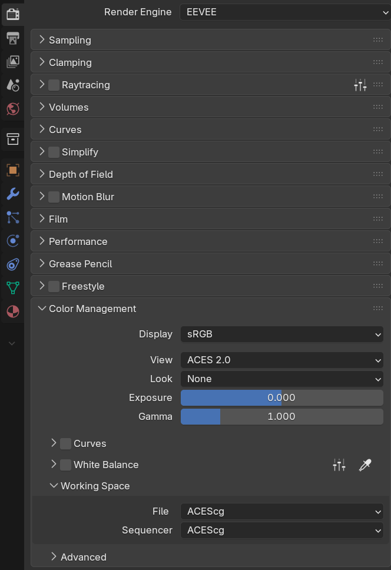This screenshot has height=570, width=391.
Task: Click the Exposure slider
Action: pyautogui.click(x=281, y=397)
